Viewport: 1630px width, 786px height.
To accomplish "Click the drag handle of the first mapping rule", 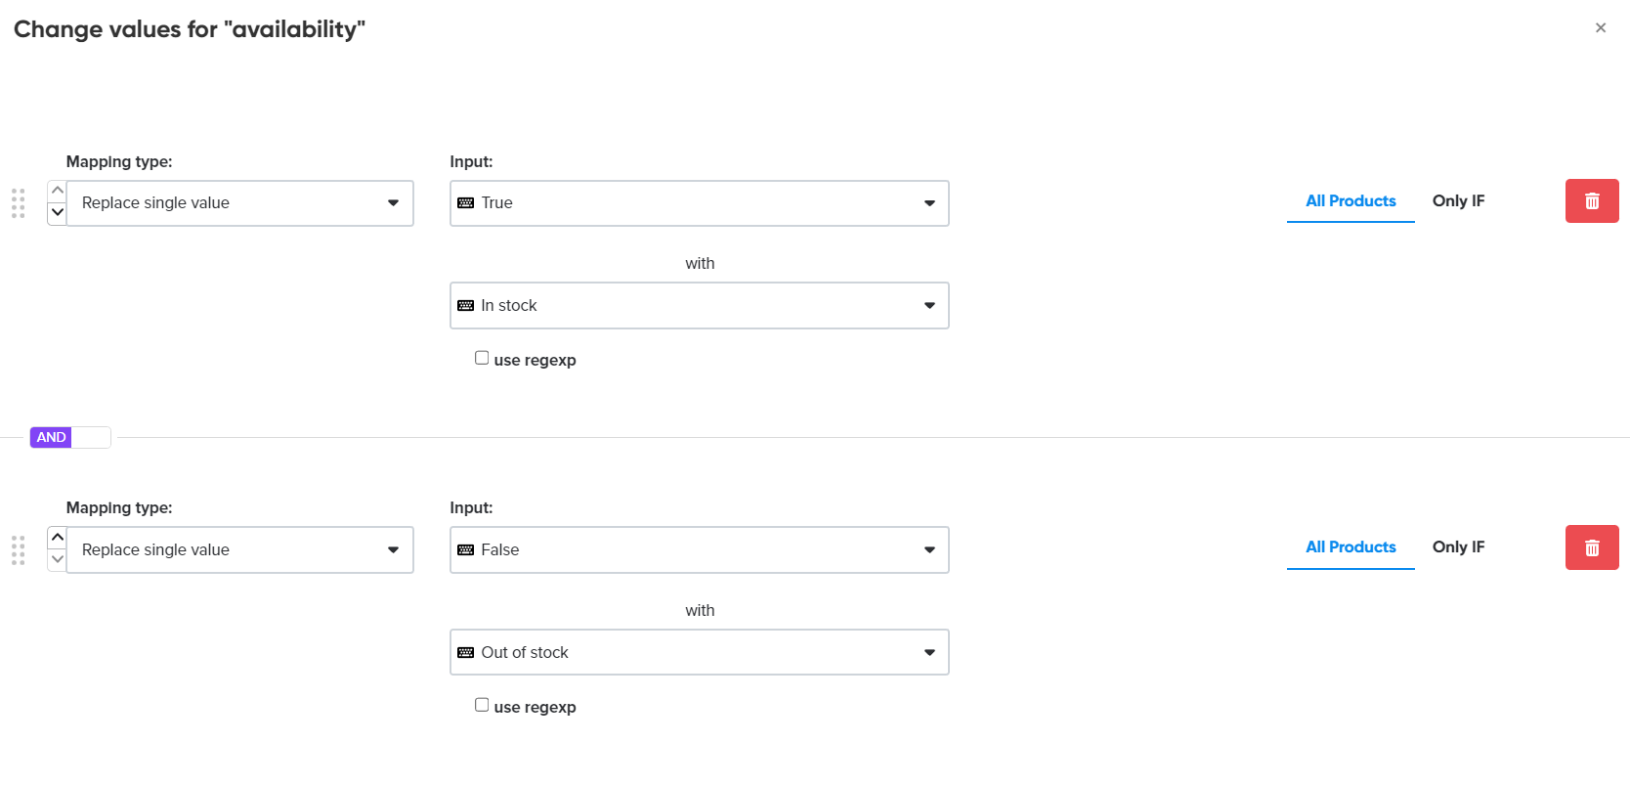I will [x=18, y=202].
